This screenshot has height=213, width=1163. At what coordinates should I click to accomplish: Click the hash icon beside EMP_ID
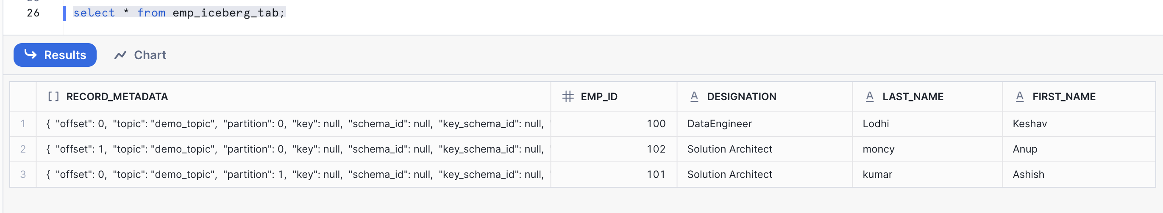point(568,96)
